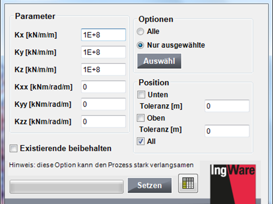
Task: Click the Oben Toleranz input field
Action: 227,131
